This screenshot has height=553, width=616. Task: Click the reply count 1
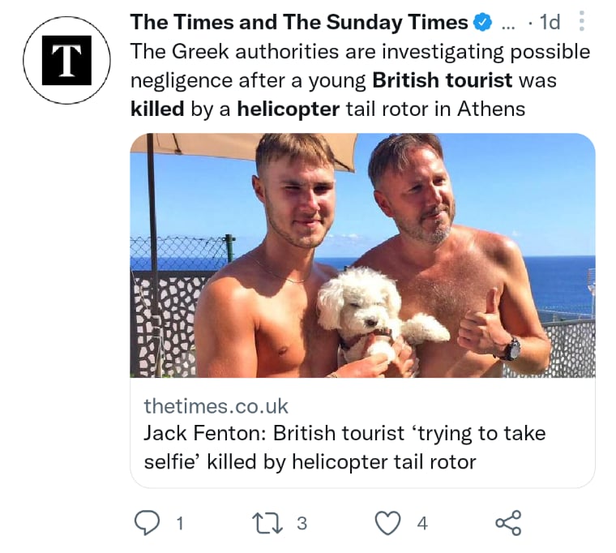[180, 524]
